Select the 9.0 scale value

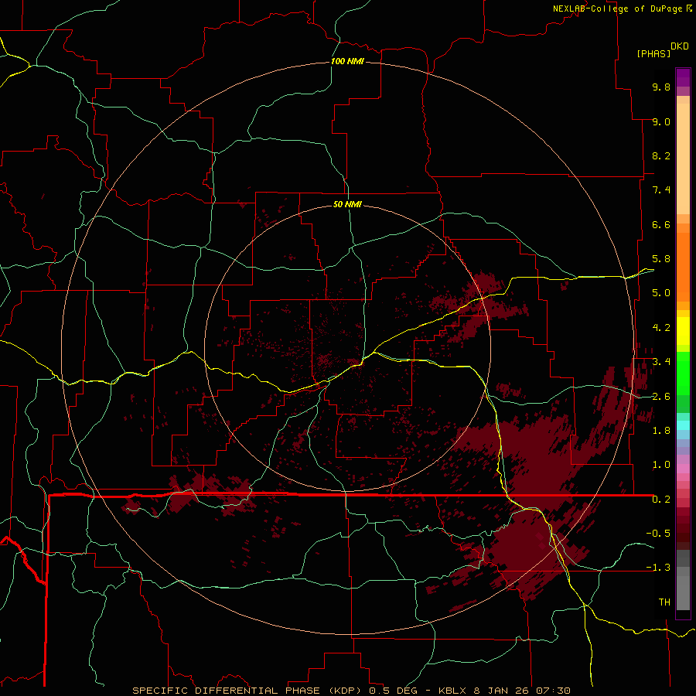point(661,121)
